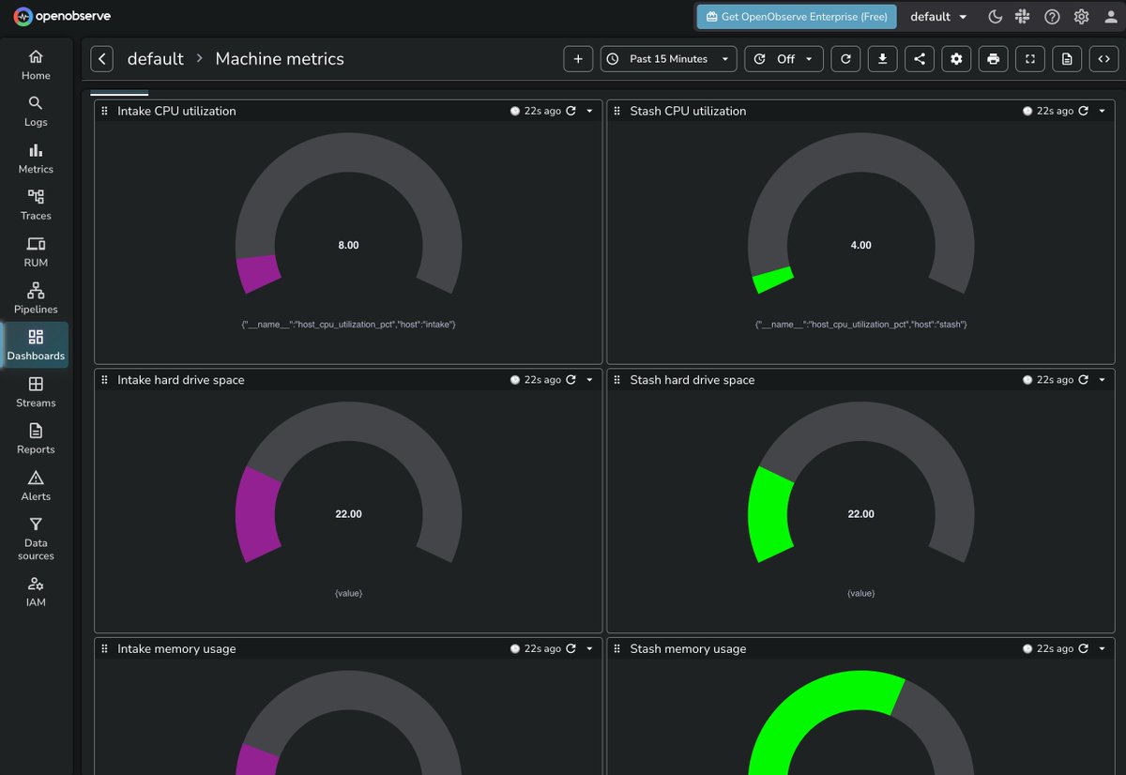The height and width of the screenshot is (775, 1126).
Task: Click the OpenObserve logo
Action: [x=61, y=17]
